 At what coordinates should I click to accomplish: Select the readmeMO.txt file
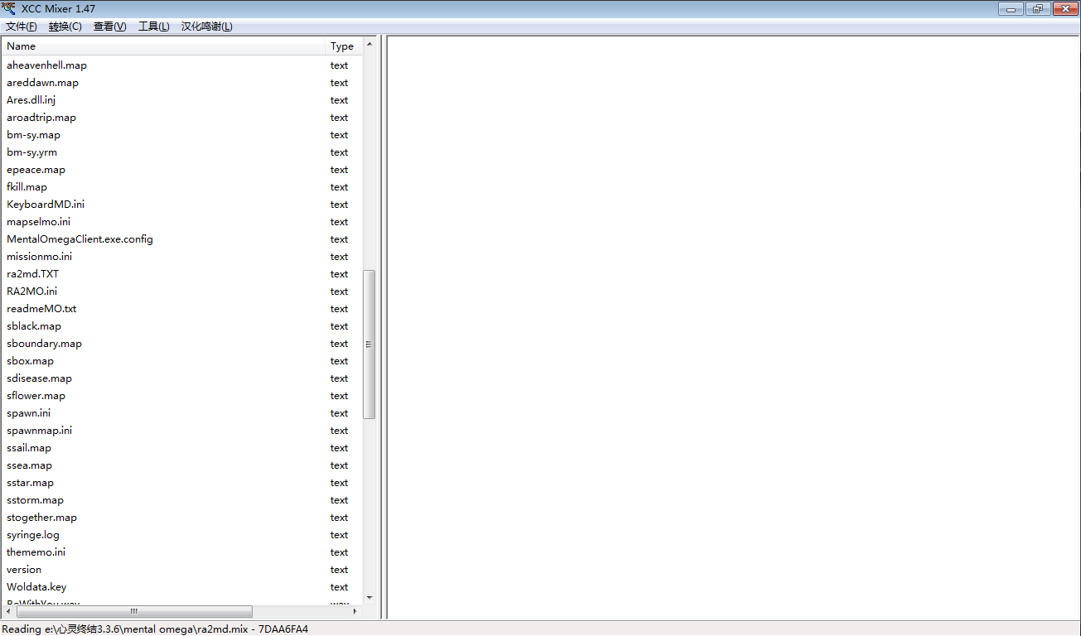click(x=41, y=309)
